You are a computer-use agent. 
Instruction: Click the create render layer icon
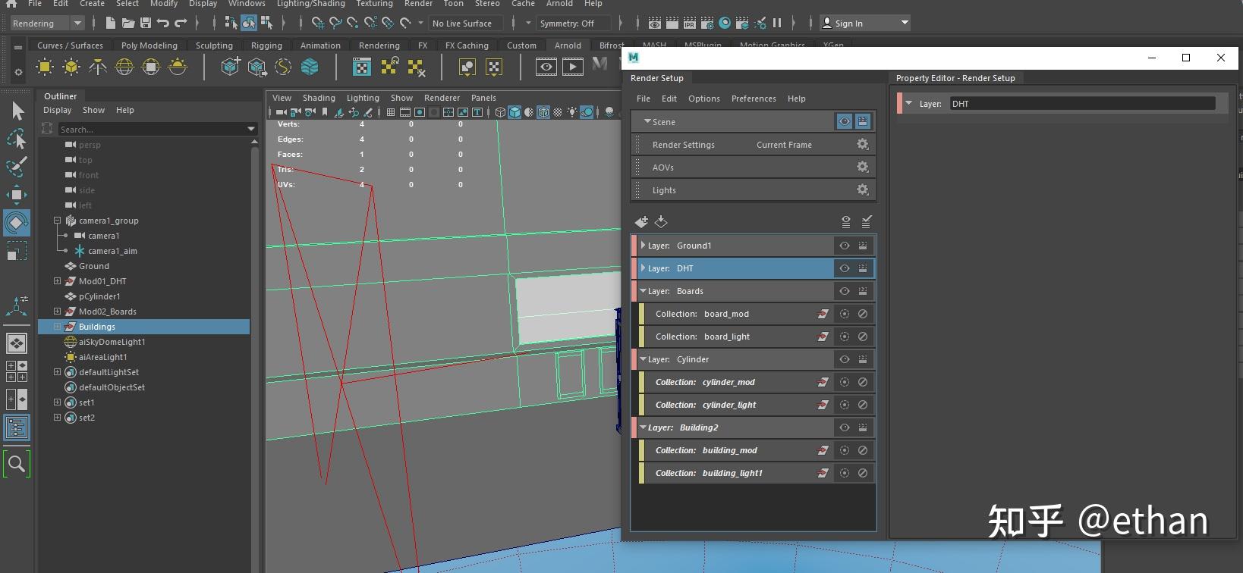point(641,221)
